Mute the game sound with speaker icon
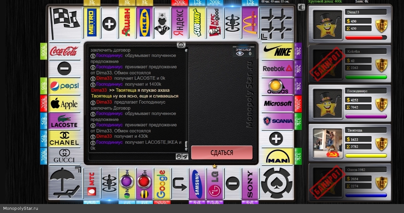This screenshot has height=213, width=404. 301,7
